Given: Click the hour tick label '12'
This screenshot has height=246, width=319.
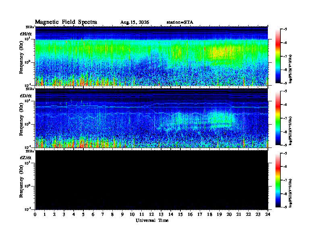Looking at the screenshot, I should coord(151,215).
